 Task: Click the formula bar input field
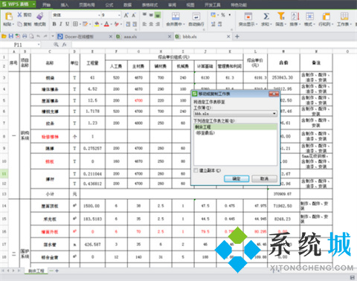214,45
